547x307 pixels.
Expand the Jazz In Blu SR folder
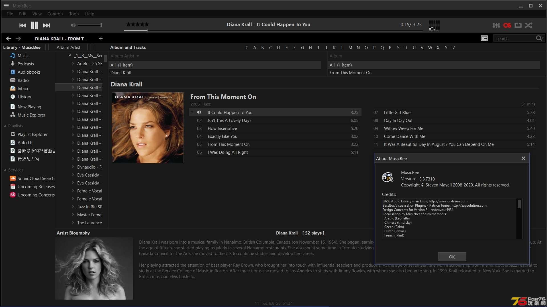click(x=73, y=207)
